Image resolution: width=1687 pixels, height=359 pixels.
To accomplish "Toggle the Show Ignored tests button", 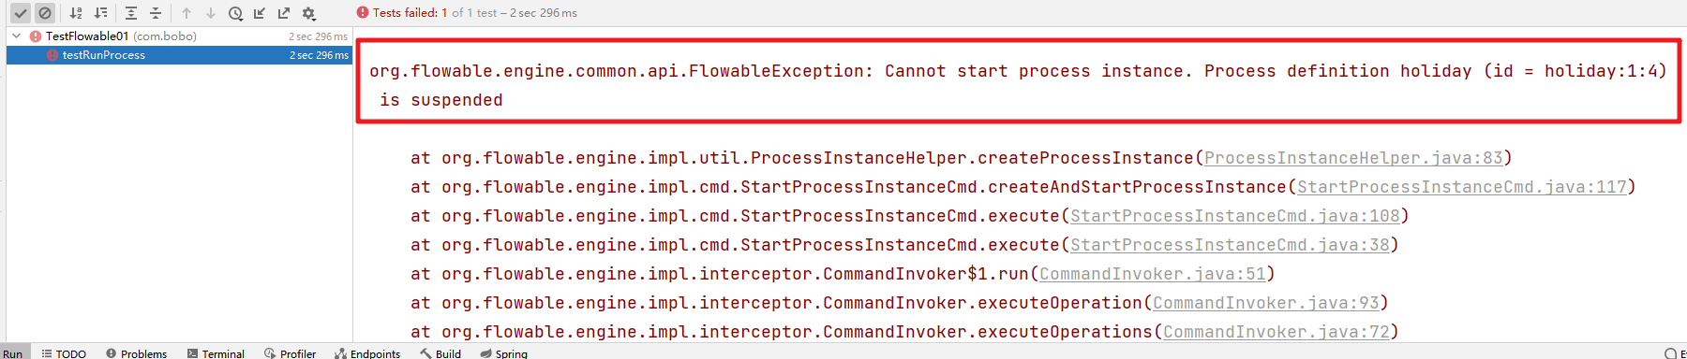I will tap(45, 13).
